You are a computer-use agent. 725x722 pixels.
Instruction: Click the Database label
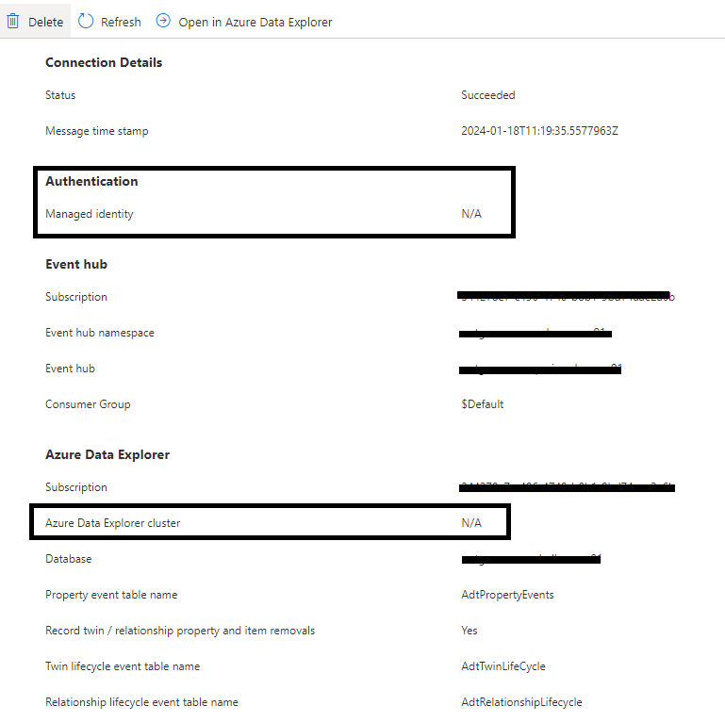(69, 559)
